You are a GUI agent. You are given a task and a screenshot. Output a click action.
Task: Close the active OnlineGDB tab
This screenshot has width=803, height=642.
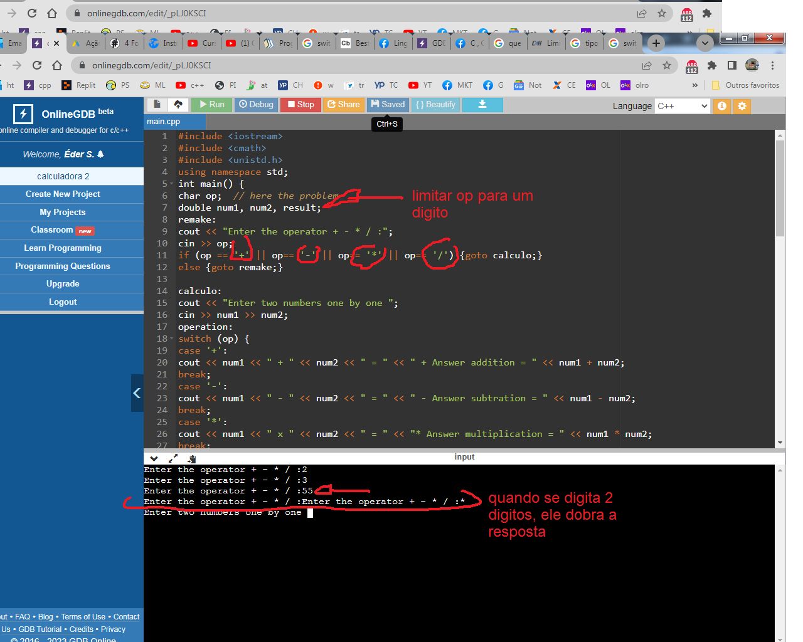[56, 43]
